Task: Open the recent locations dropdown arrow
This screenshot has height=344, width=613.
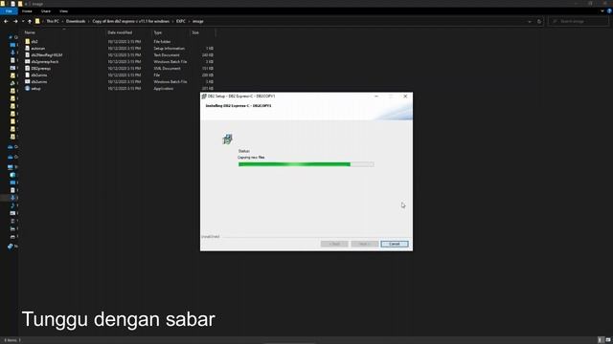Action: (23, 21)
